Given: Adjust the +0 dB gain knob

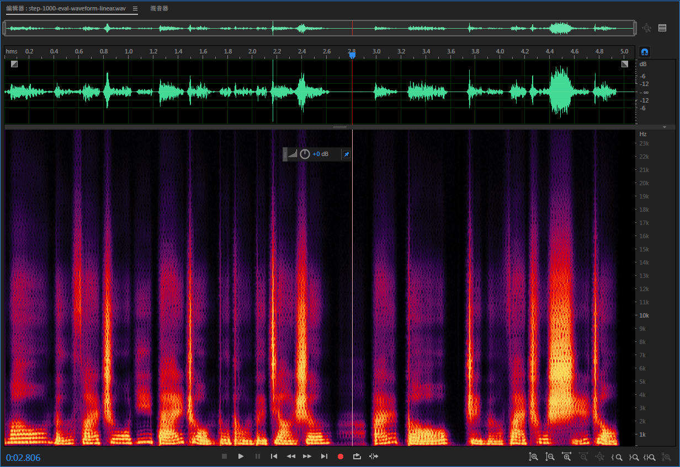Looking at the screenshot, I should 305,154.
